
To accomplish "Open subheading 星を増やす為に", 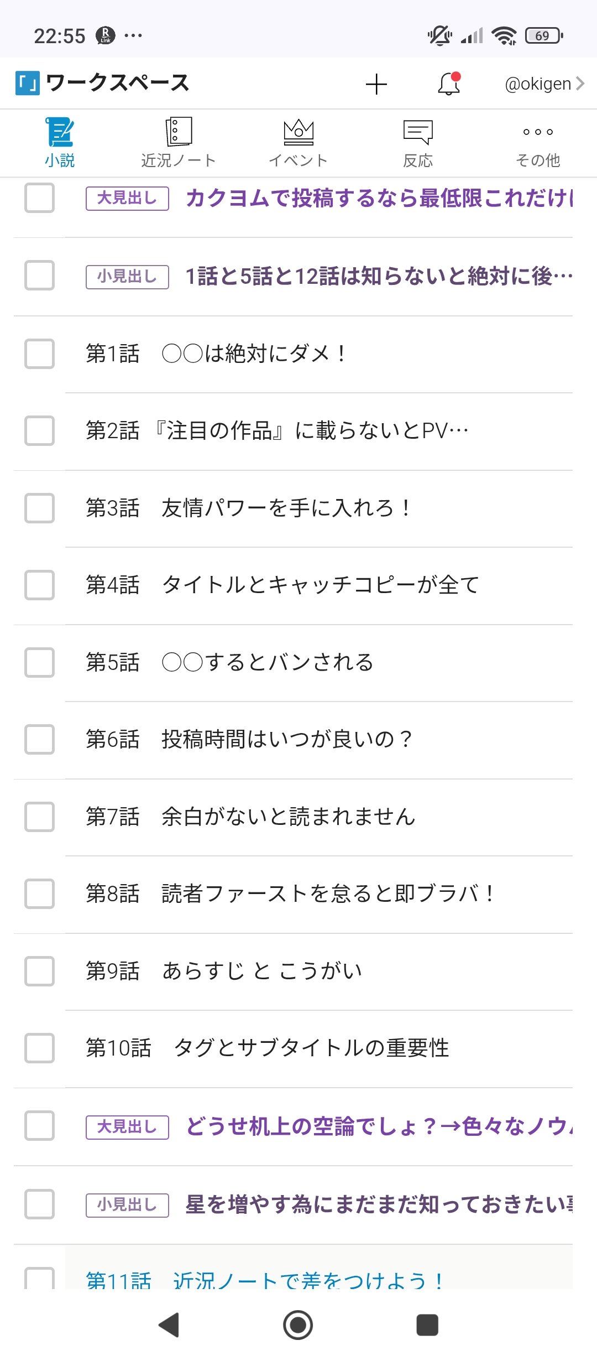I will (x=379, y=1204).
